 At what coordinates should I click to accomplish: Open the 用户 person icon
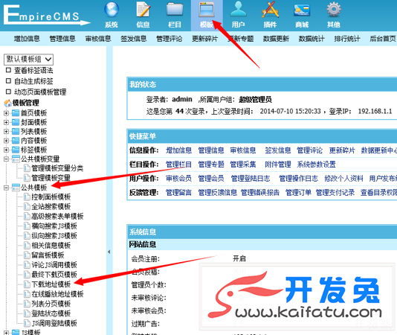238,10
